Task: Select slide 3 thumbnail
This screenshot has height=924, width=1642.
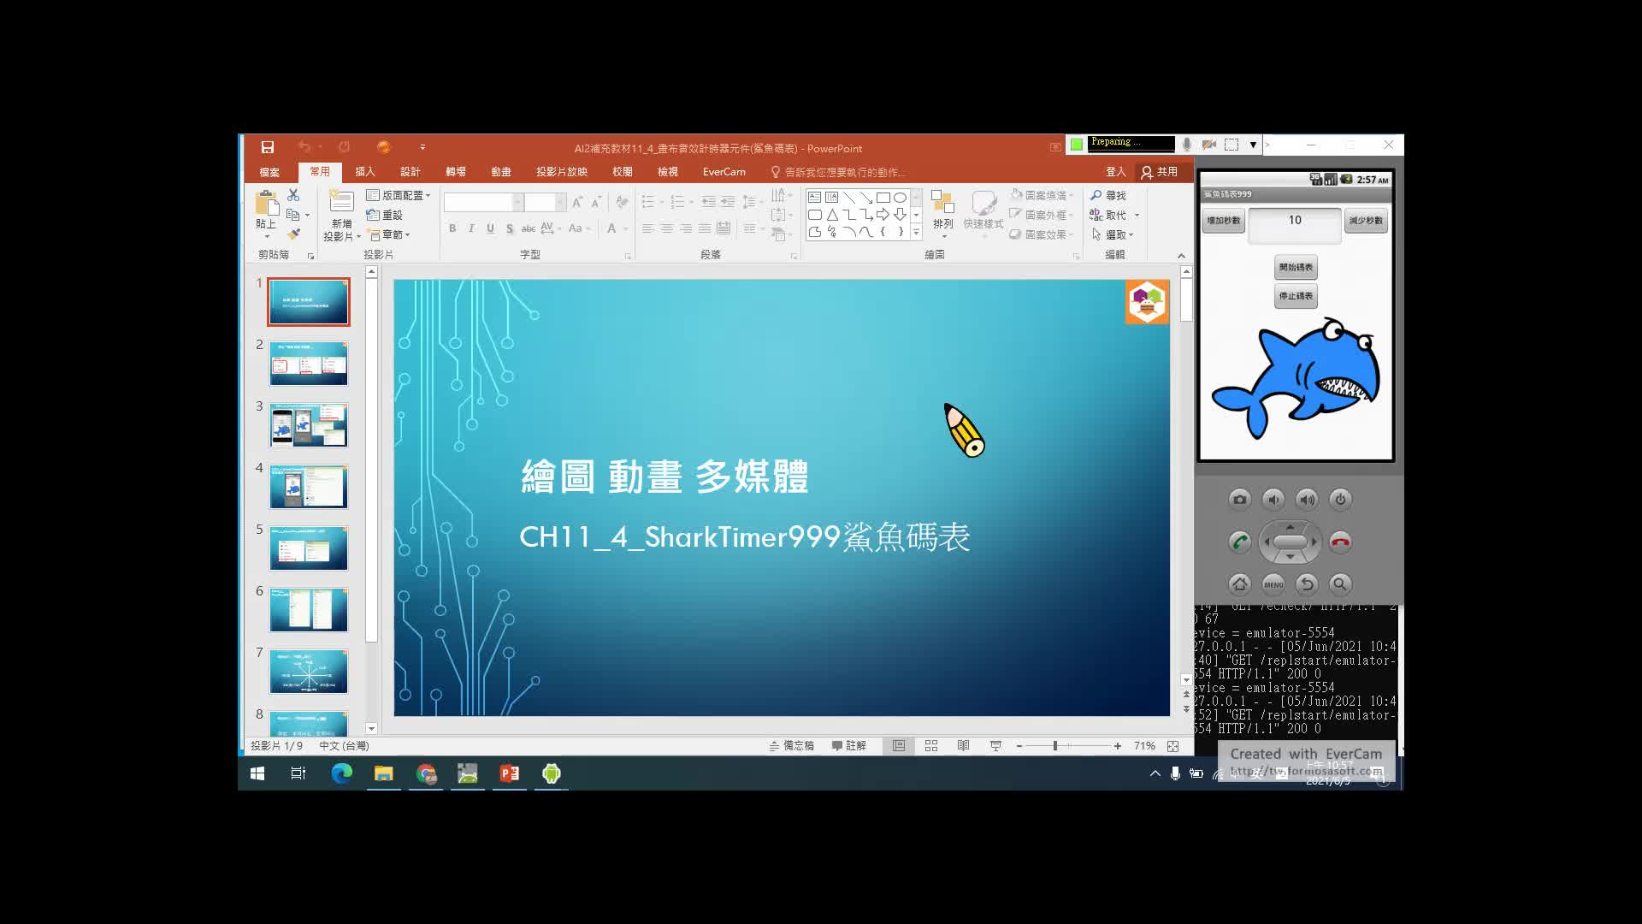Action: (309, 425)
